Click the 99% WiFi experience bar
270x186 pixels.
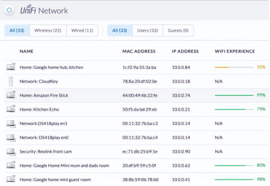234,95
